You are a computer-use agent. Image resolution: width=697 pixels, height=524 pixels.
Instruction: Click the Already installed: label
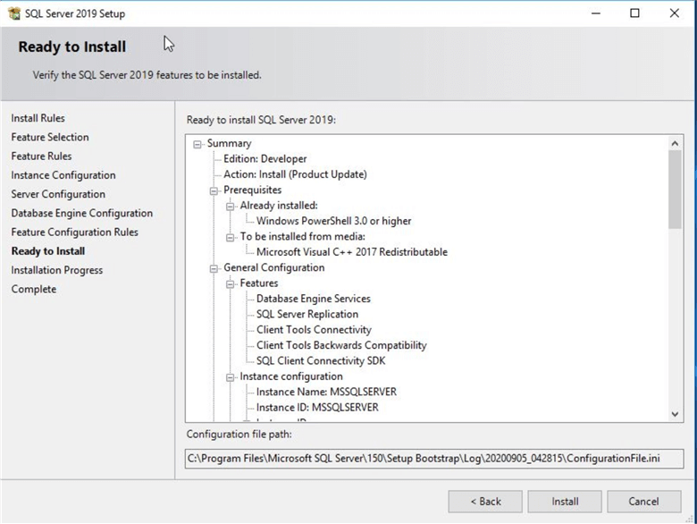[279, 206]
